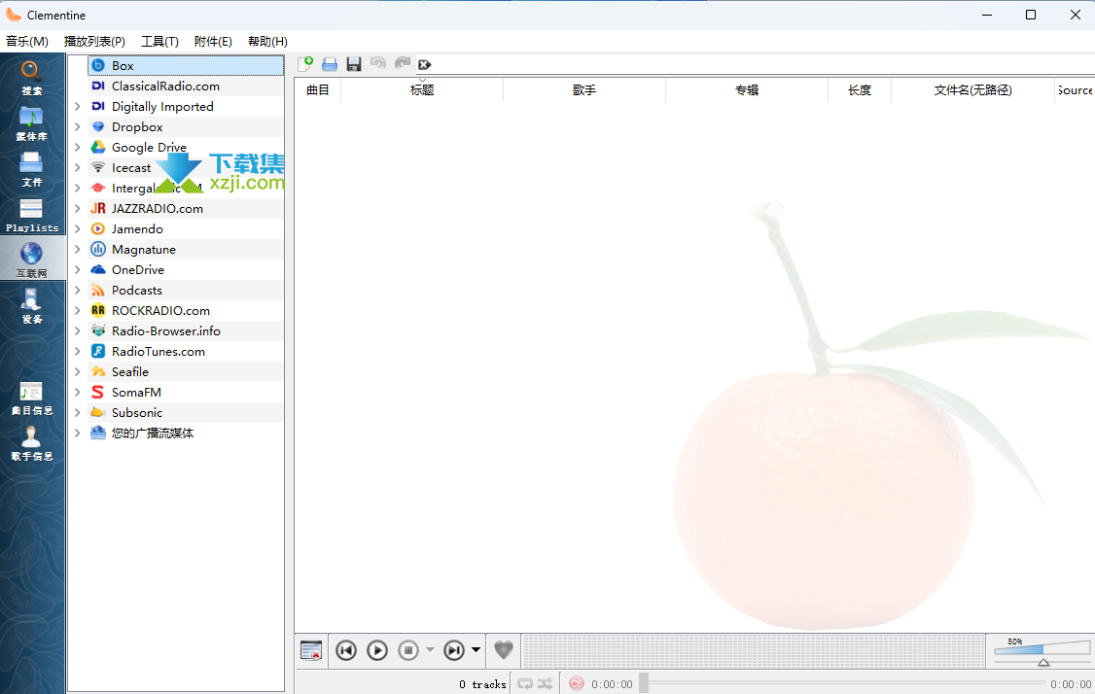Sort by the 歌手 column header

(583, 90)
